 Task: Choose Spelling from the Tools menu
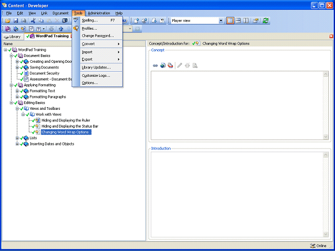tap(101, 20)
